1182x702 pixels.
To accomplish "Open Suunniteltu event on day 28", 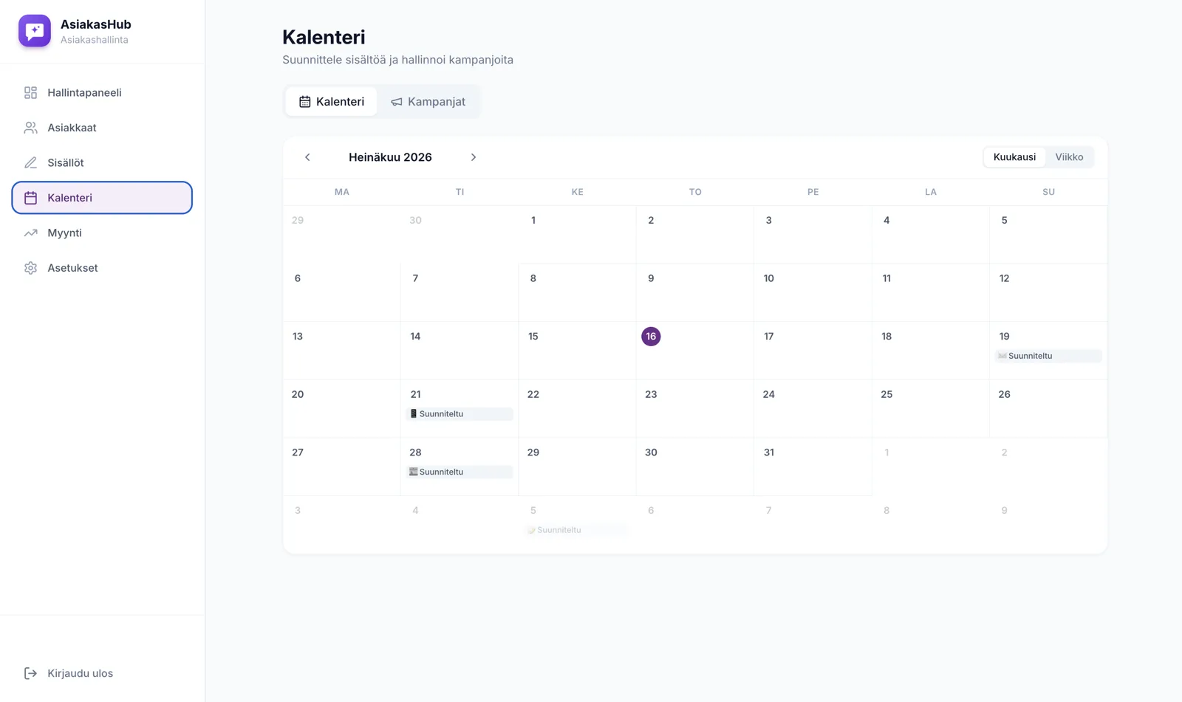I will pyautogui.click(x=460, y=472).
